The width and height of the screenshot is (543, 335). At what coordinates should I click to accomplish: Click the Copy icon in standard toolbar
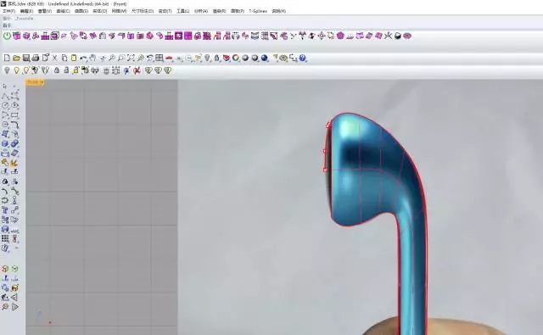64,59
